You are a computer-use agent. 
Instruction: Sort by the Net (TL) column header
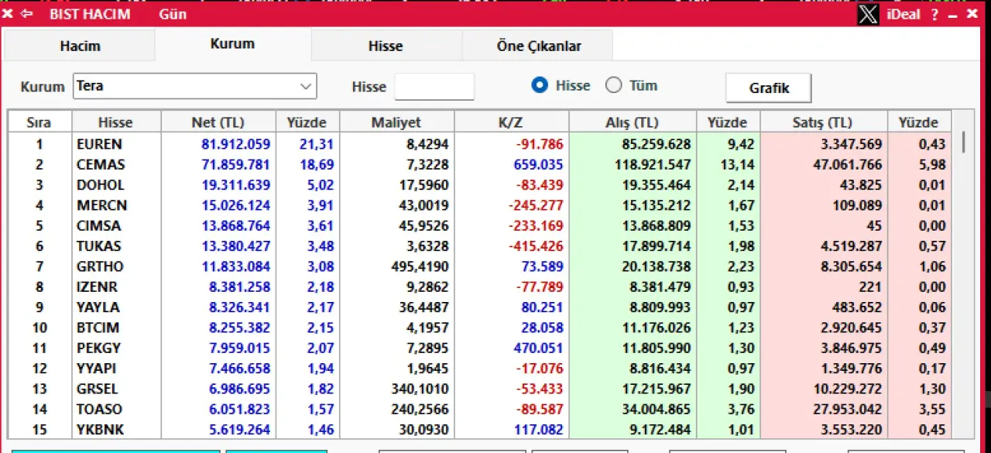pos(218,122)
